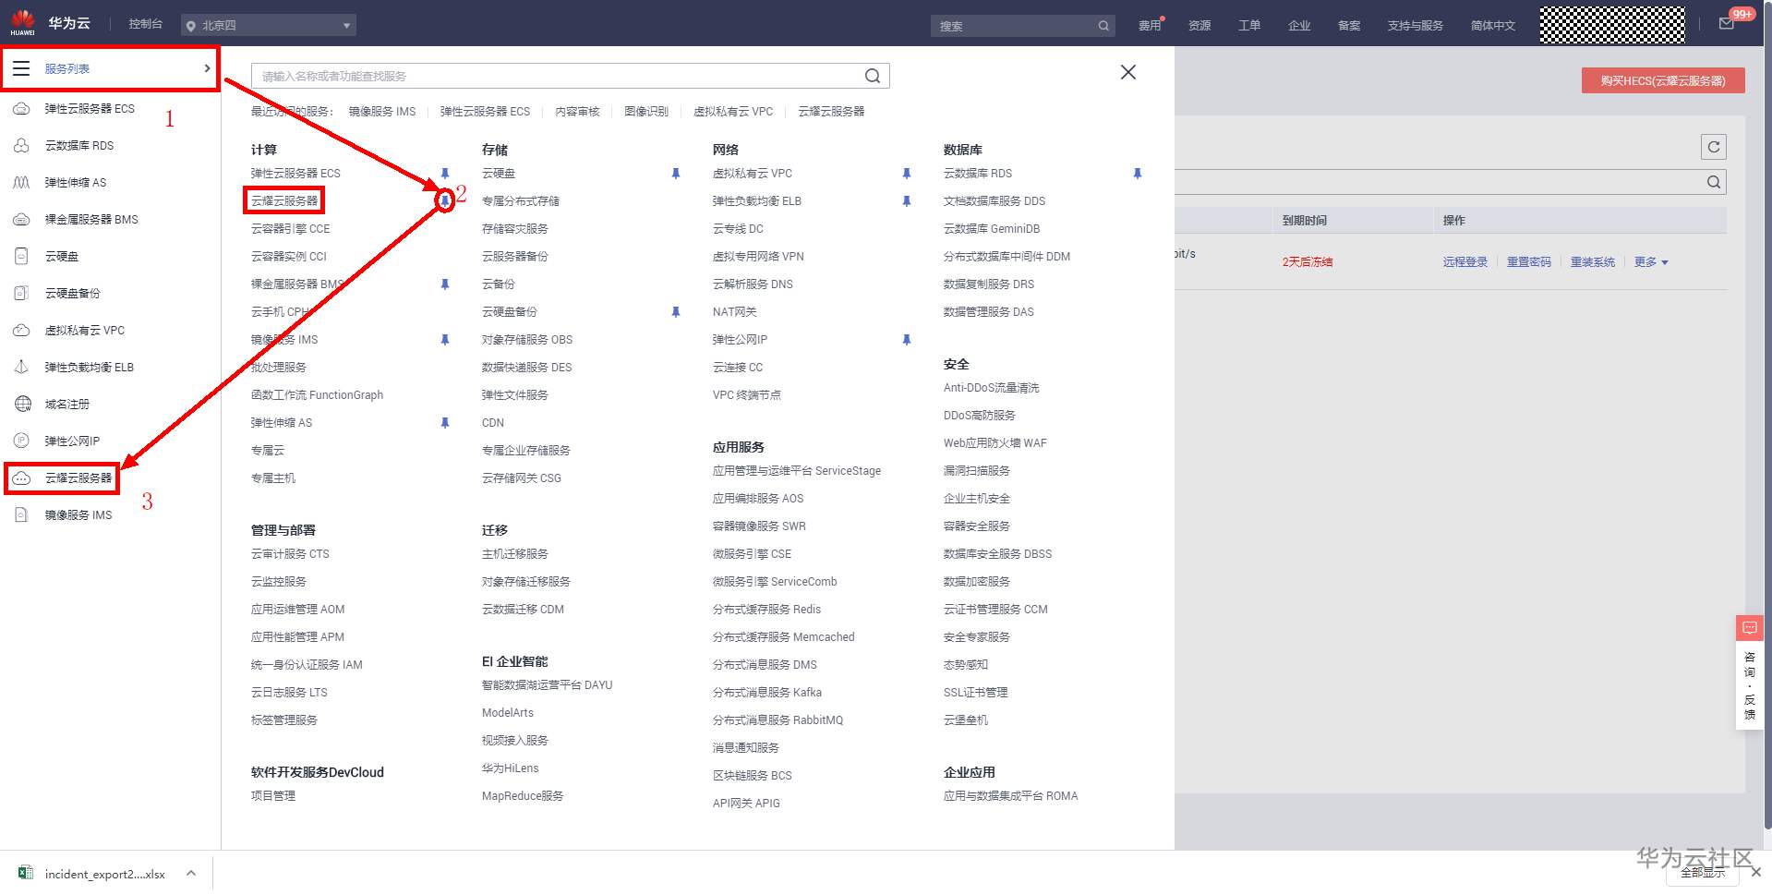1772x895 pixels.
Task: Expand the 服务列表 chevron arrow
Action: (x=207, y=68)
